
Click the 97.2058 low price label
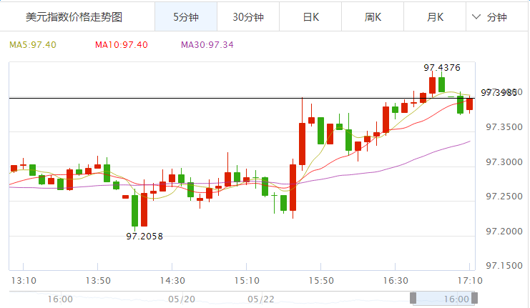(x=144, y=236)
